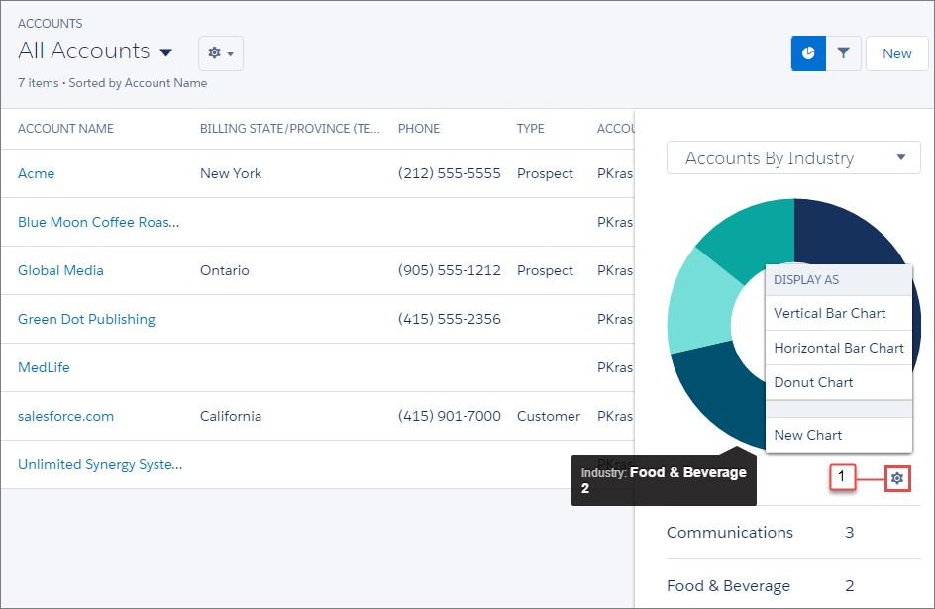The height and width of the screenshot is (609, 935).
Task: Choose New Chart from the menu
Action: tap(838, 435)
